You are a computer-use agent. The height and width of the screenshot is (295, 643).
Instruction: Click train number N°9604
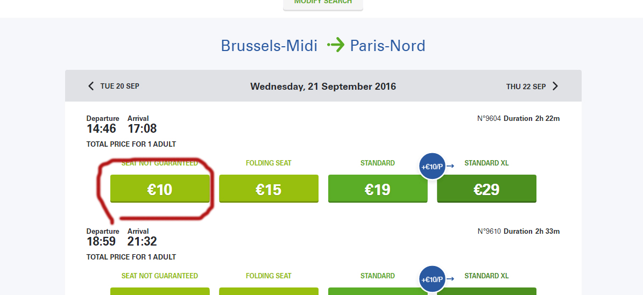coord(489,118)
